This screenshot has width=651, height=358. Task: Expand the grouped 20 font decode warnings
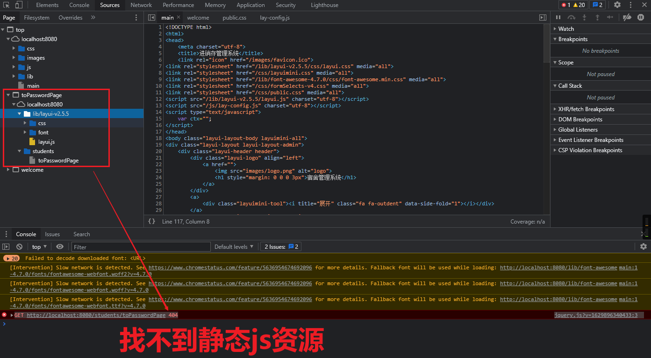(11, 258)
